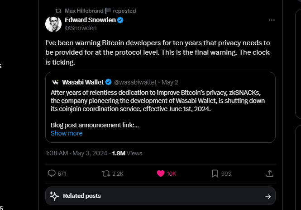Toggle the bookmark icon
The width and height of the screenshot is (301, 210).
pyautogui.click(x=215, y=173)
